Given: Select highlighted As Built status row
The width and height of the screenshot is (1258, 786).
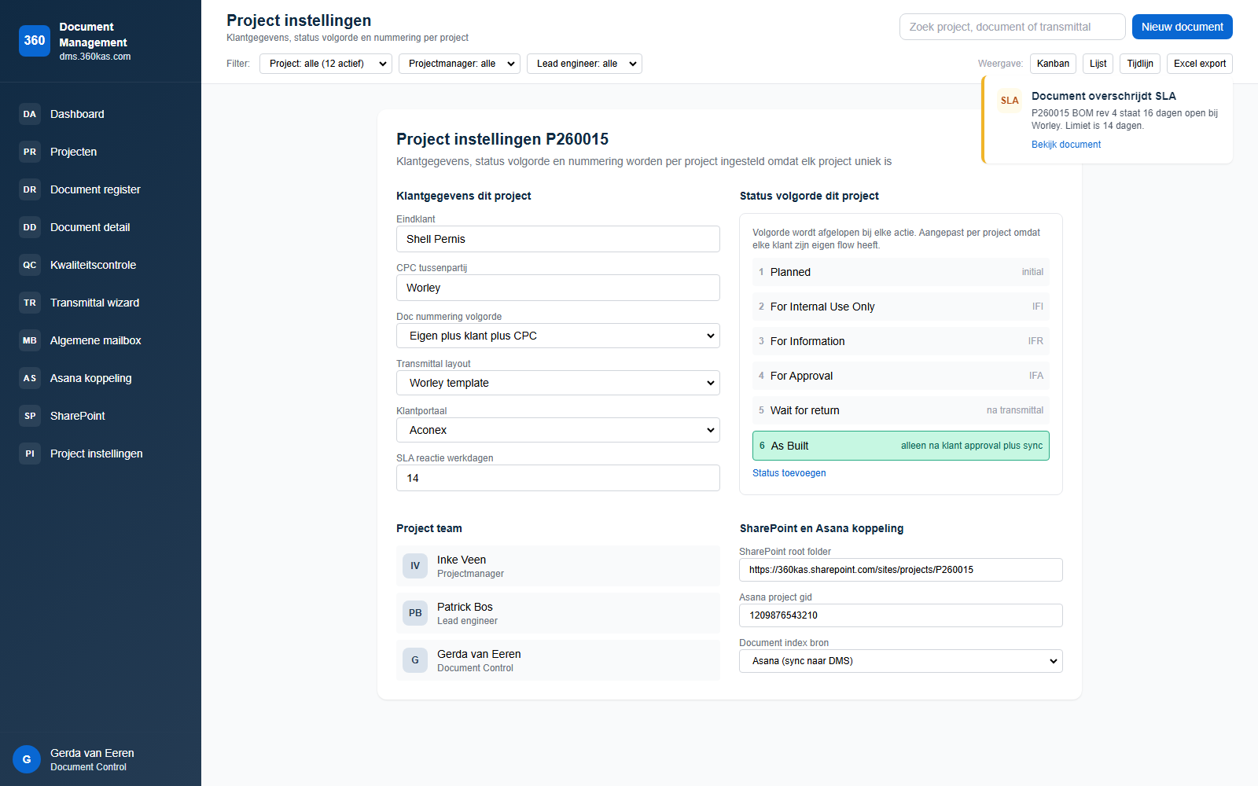Looking at the screenshot, I should pos(901,446).
